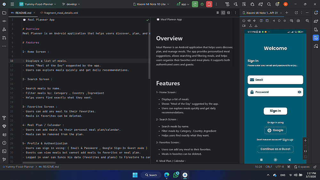The image size is (320, 180).
Task: Open the main hamburger menu
Action: [12, 4]
